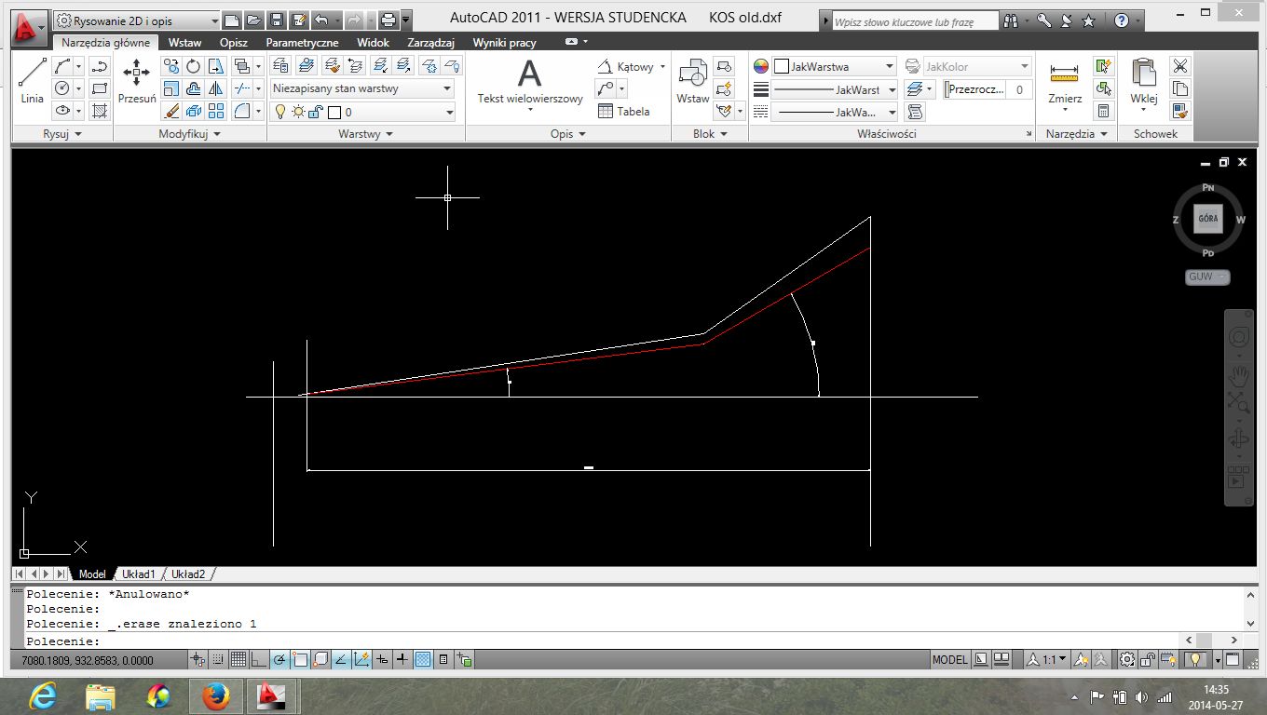Open the layer 0 dropdown list

click(362, 112)
